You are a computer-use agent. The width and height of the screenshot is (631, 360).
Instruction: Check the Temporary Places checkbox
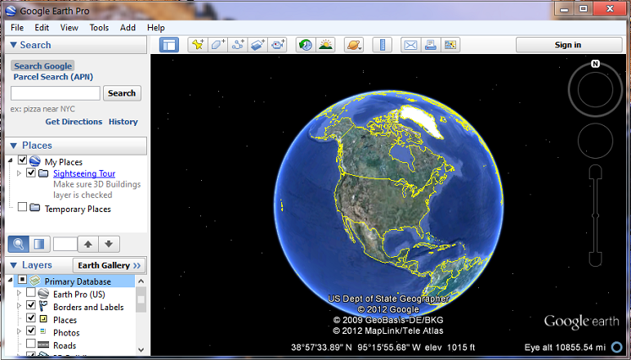(23, 207)
